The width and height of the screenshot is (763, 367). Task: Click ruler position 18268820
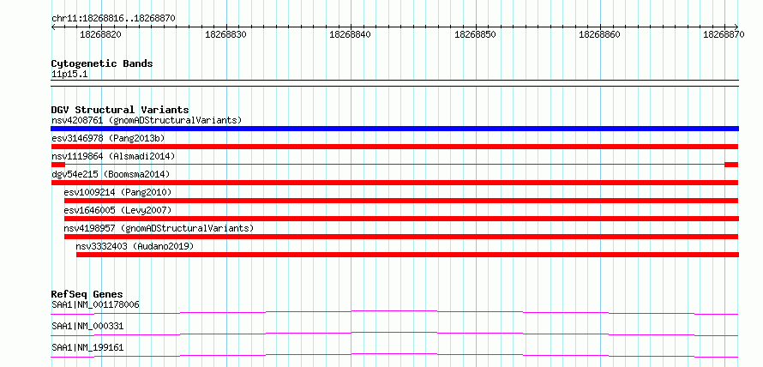point(100,34)
